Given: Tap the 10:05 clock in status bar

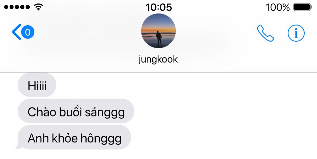Looking at the screenshot, I should coord(159,7).
